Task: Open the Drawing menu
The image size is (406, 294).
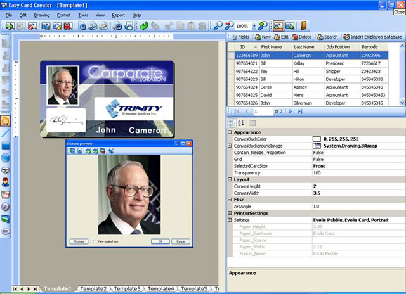Action: pos(42,15)
